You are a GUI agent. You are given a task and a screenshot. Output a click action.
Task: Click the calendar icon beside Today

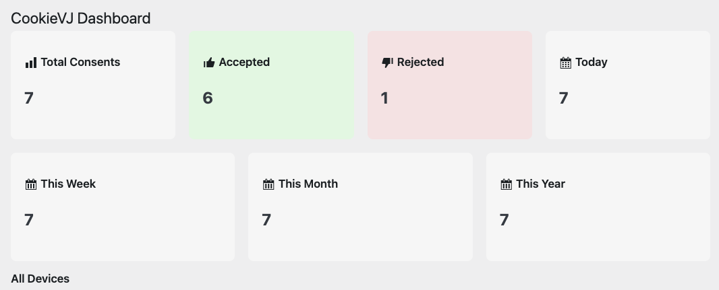pyautogui.click(x=566, y=63)
